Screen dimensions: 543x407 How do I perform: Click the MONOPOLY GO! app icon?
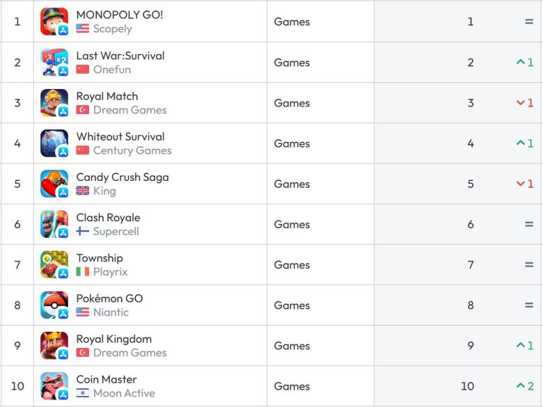click(54, 22)
